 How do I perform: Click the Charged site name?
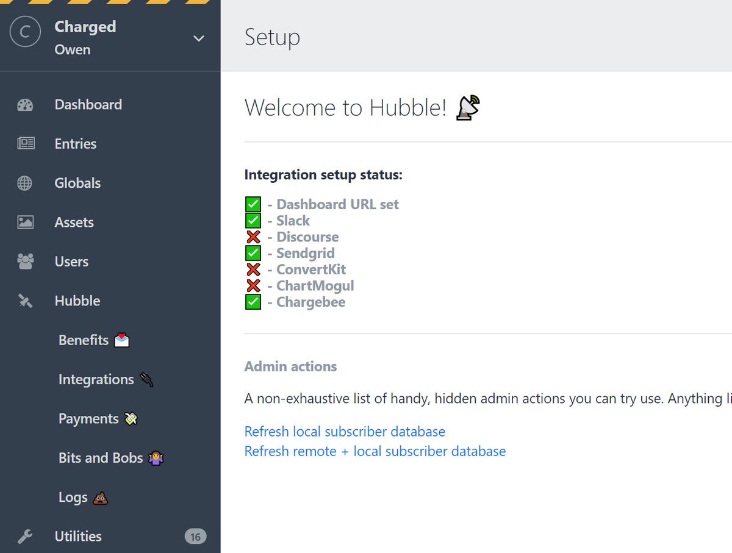(85, 27)
